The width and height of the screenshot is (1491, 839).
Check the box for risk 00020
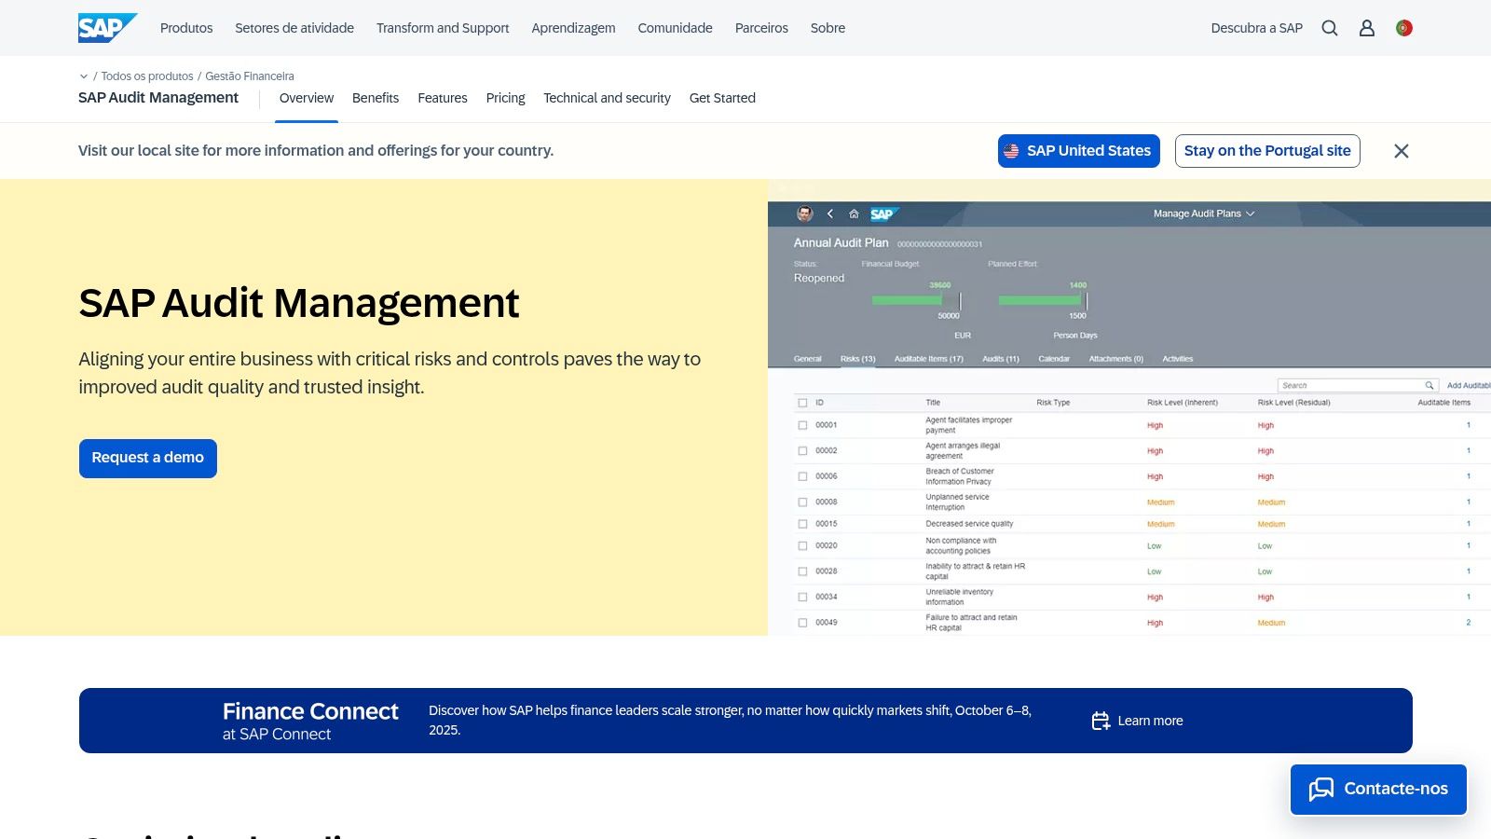point(802,546)
